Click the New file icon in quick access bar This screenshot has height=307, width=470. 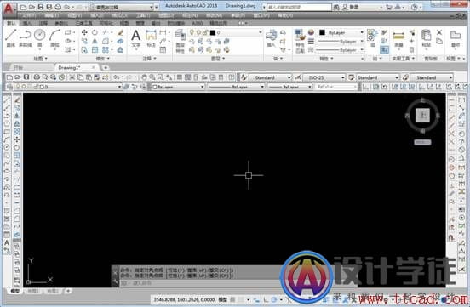click(x=23, y=7)
